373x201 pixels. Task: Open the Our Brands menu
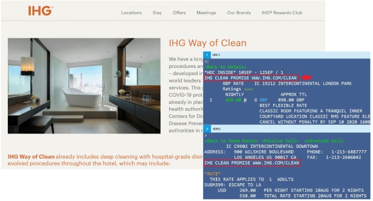coord(239,13)
